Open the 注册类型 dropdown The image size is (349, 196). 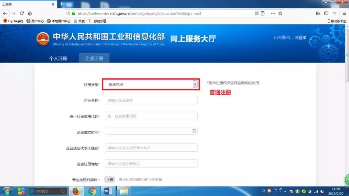point(151,84)
